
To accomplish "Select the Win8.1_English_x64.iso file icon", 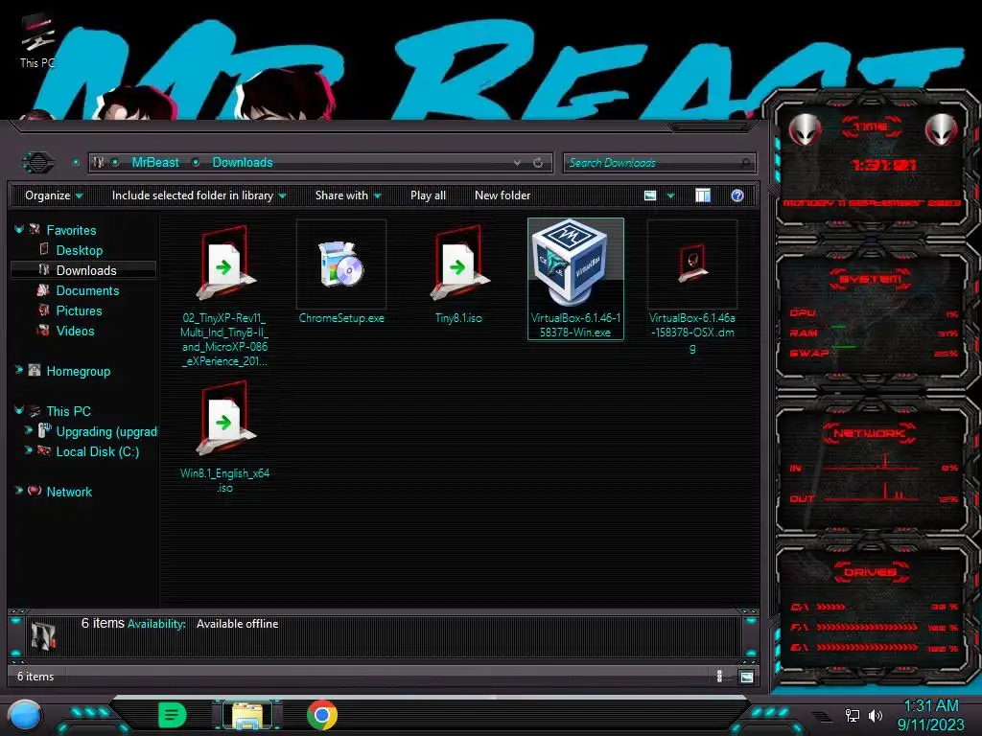I will pos(224,418).
